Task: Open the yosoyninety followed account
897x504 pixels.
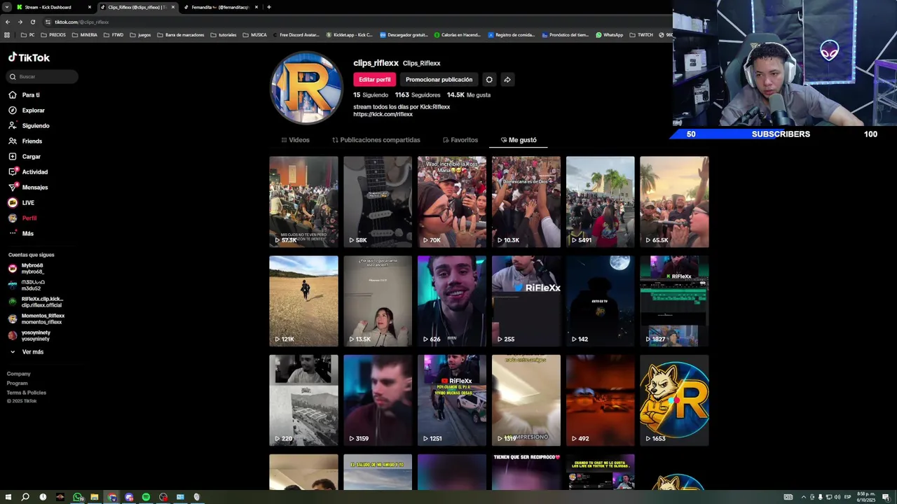Action: pyautogui.click(x=29, y=335)
